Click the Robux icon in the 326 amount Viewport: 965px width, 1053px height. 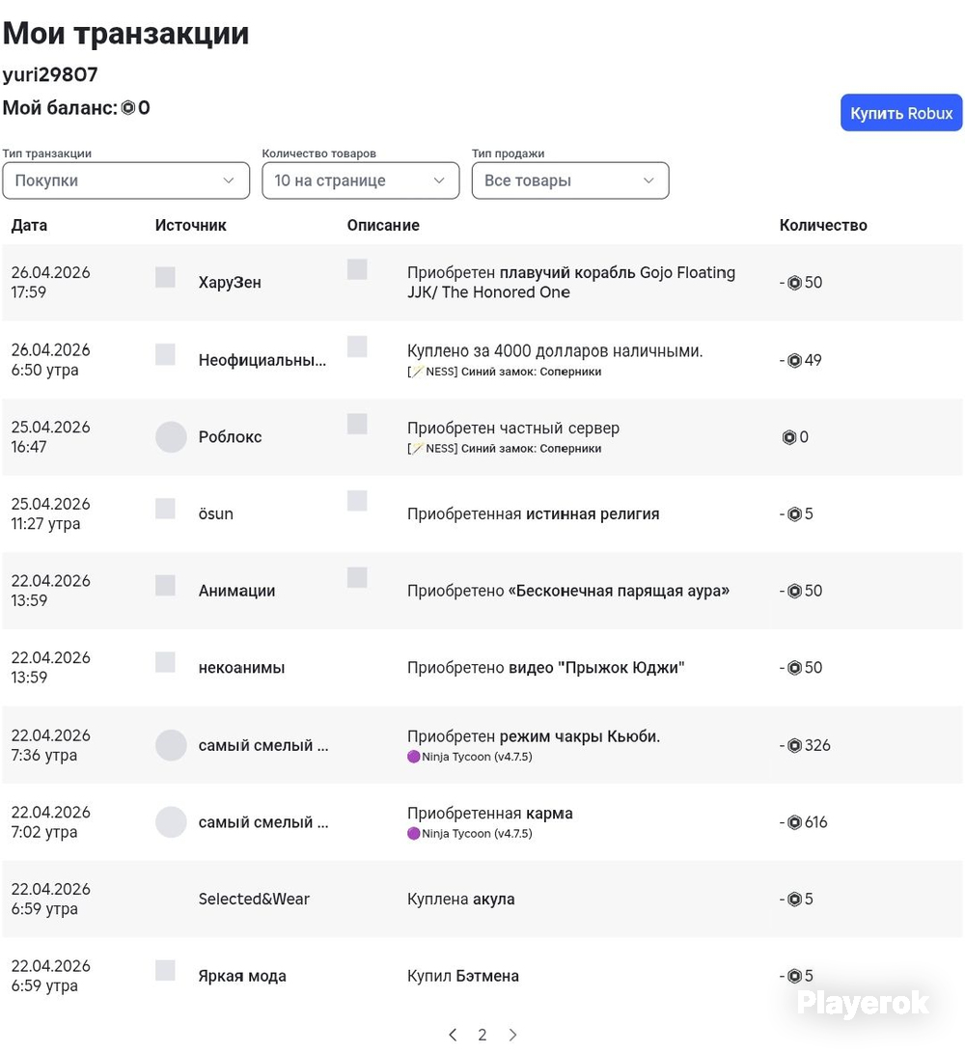coord(794,746)
